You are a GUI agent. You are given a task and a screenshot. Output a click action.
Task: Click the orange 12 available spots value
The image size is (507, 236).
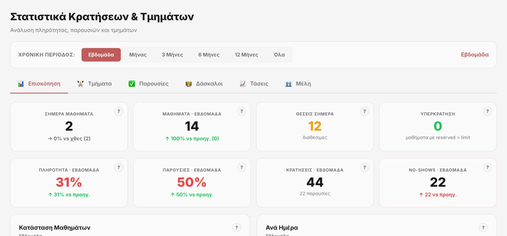(315, 126)
